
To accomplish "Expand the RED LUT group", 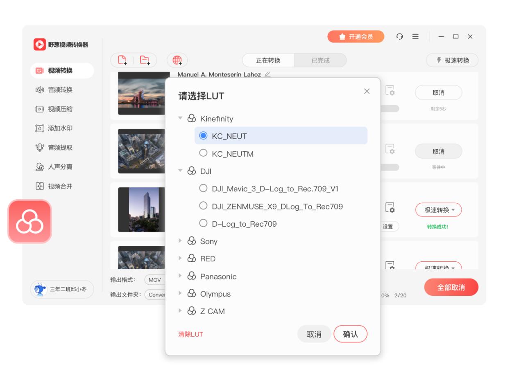I will [x=180, y=259].
